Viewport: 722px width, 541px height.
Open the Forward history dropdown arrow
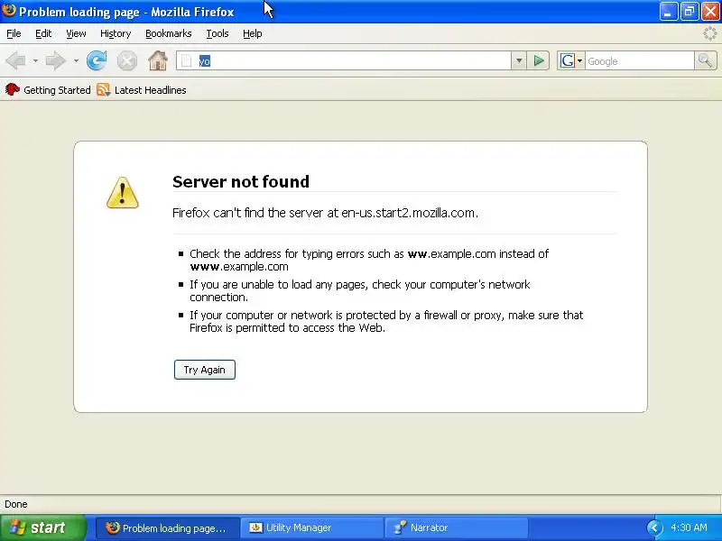pyautogui.click(x=76, y=60)
